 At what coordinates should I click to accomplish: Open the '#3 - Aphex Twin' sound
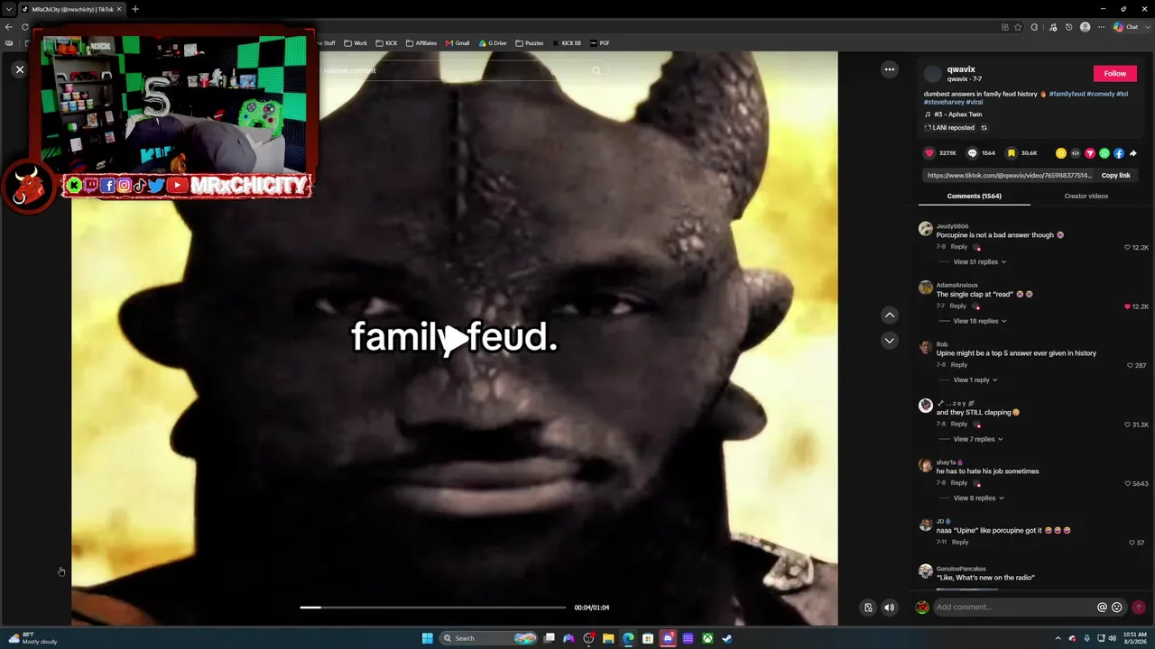point(958,114)
